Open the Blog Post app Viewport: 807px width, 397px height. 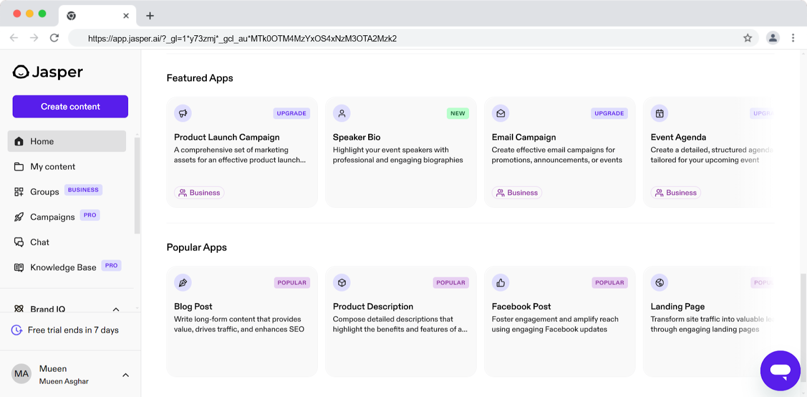[242, 321]
